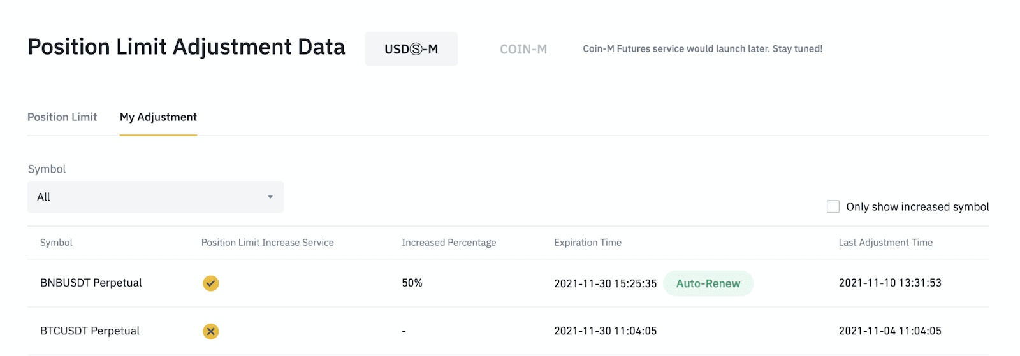Click the BTCUSDT yellow cross icon
Image resolution: width=1020 pixels, height=356 pixels.
[x=210, y=331]
